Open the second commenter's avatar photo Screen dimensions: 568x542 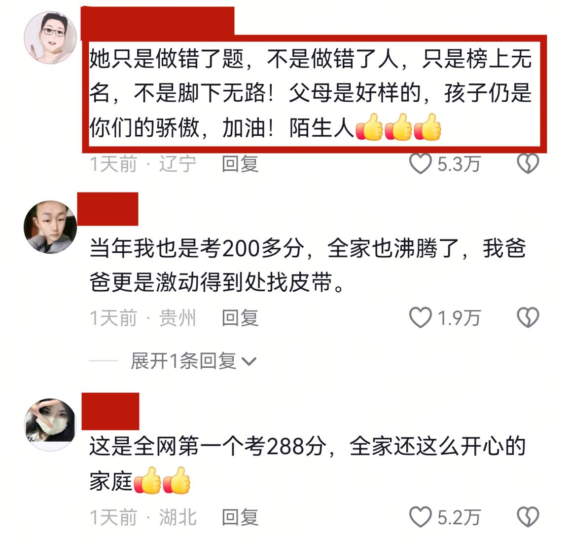[50, 227]
